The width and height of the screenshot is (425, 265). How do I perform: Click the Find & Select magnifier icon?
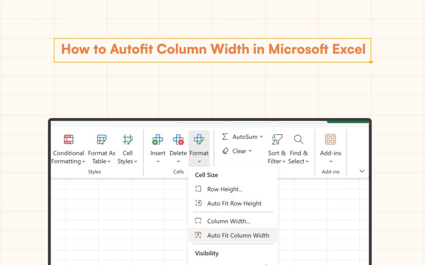tap(299, 140)
